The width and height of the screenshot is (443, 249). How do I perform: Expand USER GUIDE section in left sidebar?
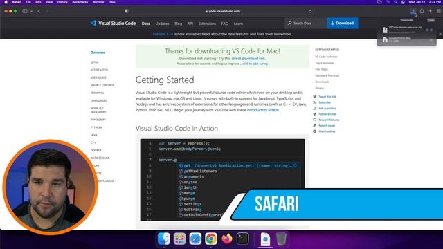point(98,77)
